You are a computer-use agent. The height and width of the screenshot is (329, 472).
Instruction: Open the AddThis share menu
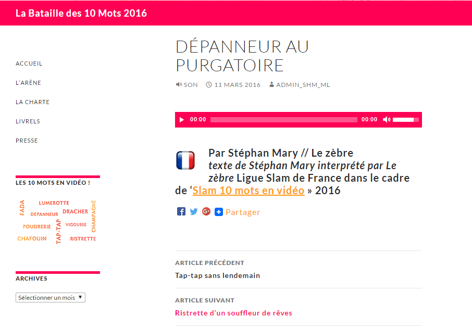pos(218,211)
